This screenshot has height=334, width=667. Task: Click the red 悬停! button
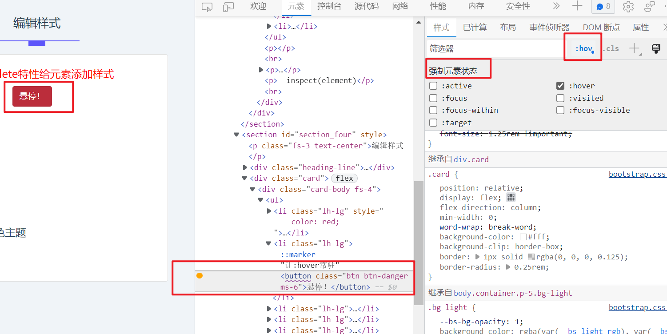[x=32, y=96]
